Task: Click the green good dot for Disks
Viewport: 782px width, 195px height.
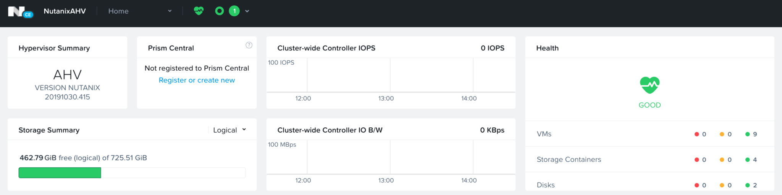Action: (747, 185)
